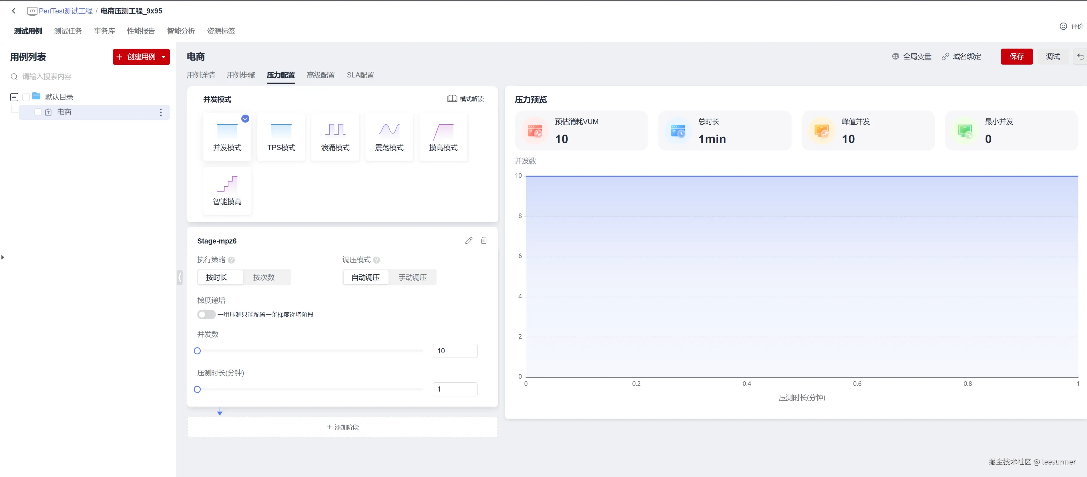This screenshot has width=1087, height=477.
Task: Click 添加阶段 to add a stage
Action: [342, 427]
